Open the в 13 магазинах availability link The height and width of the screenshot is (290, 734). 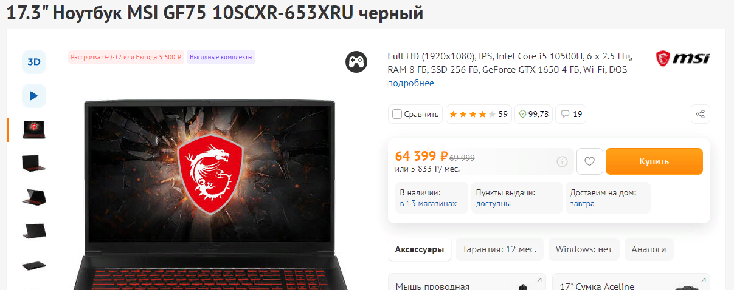pos(428,204)
